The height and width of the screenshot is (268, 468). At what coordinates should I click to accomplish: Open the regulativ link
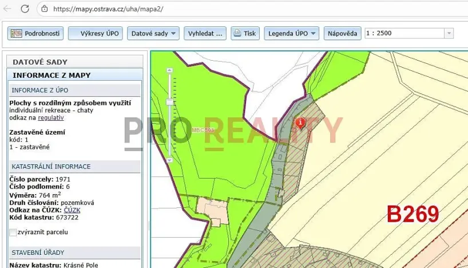pyautogui.click(x=51, y=117)
